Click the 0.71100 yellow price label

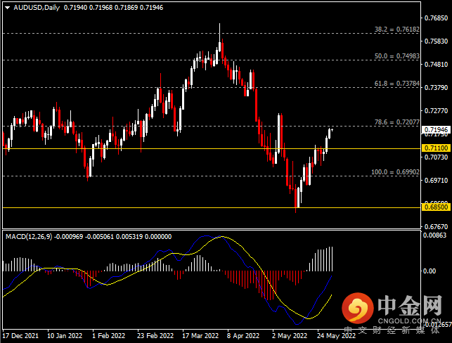pos(436,148)
